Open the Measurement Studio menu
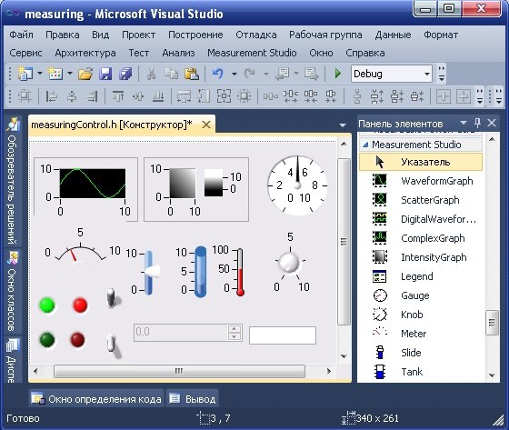This screenshot has height=430, width=509. (x=252, y=53)
